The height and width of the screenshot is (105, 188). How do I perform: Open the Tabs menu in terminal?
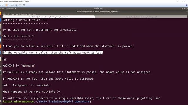point(30,14)
